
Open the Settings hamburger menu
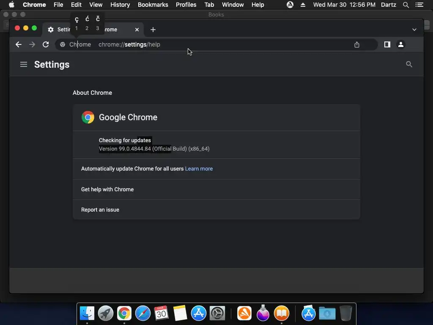tap(24, 64)
